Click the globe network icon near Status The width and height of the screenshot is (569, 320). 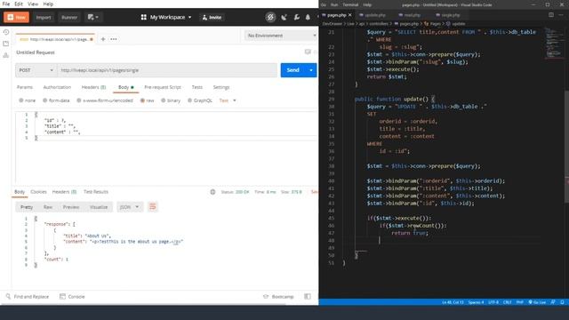[x=212, y=192]
